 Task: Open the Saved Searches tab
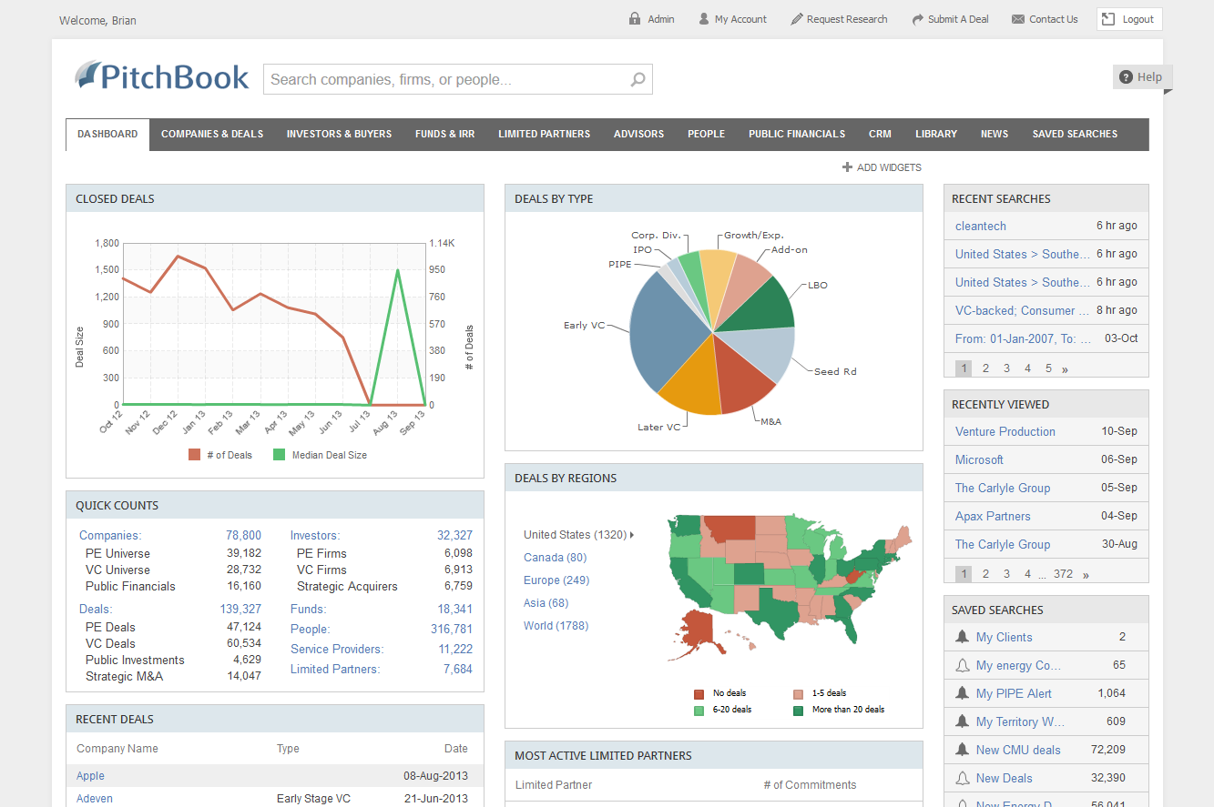(1075, 134)
